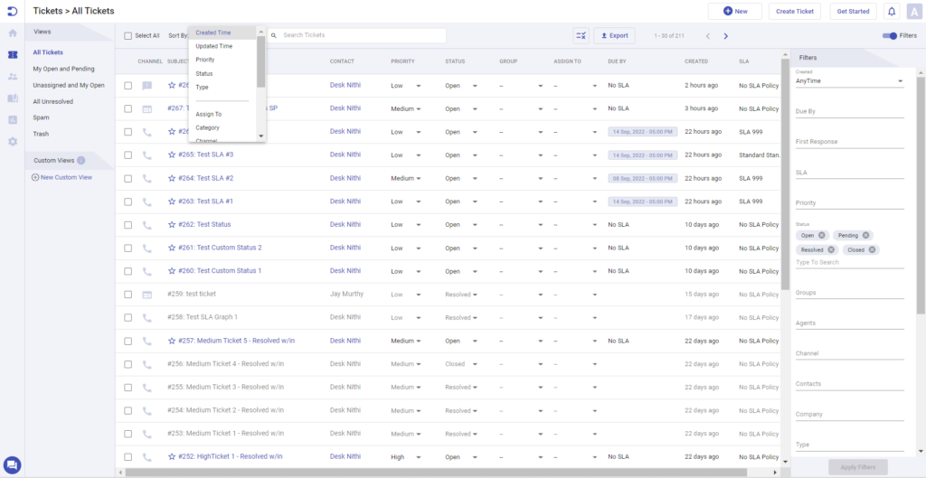Open the Tickets icon in left sidebar
Viewport: 926px width, 478px height.
pos(13,55)
